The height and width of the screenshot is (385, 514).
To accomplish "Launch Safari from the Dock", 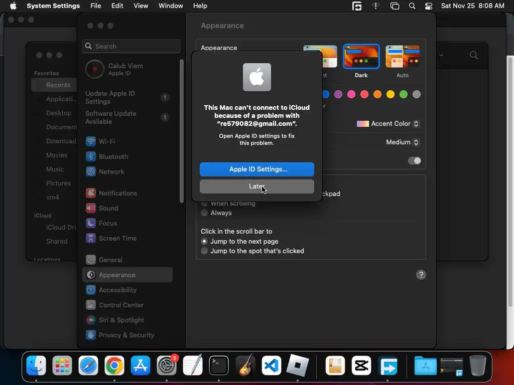I will 88,365.
